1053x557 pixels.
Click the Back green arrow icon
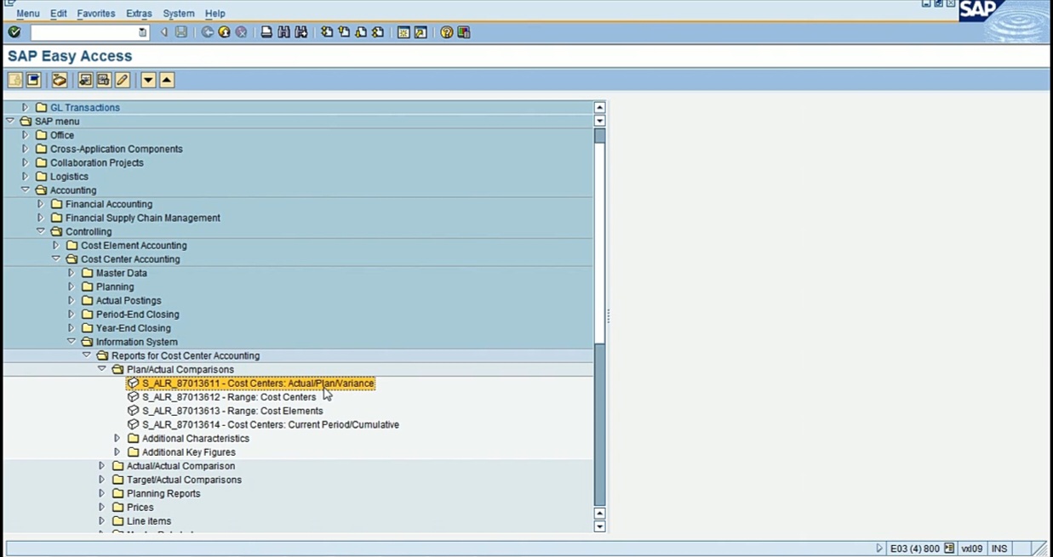tap(207, 32)
